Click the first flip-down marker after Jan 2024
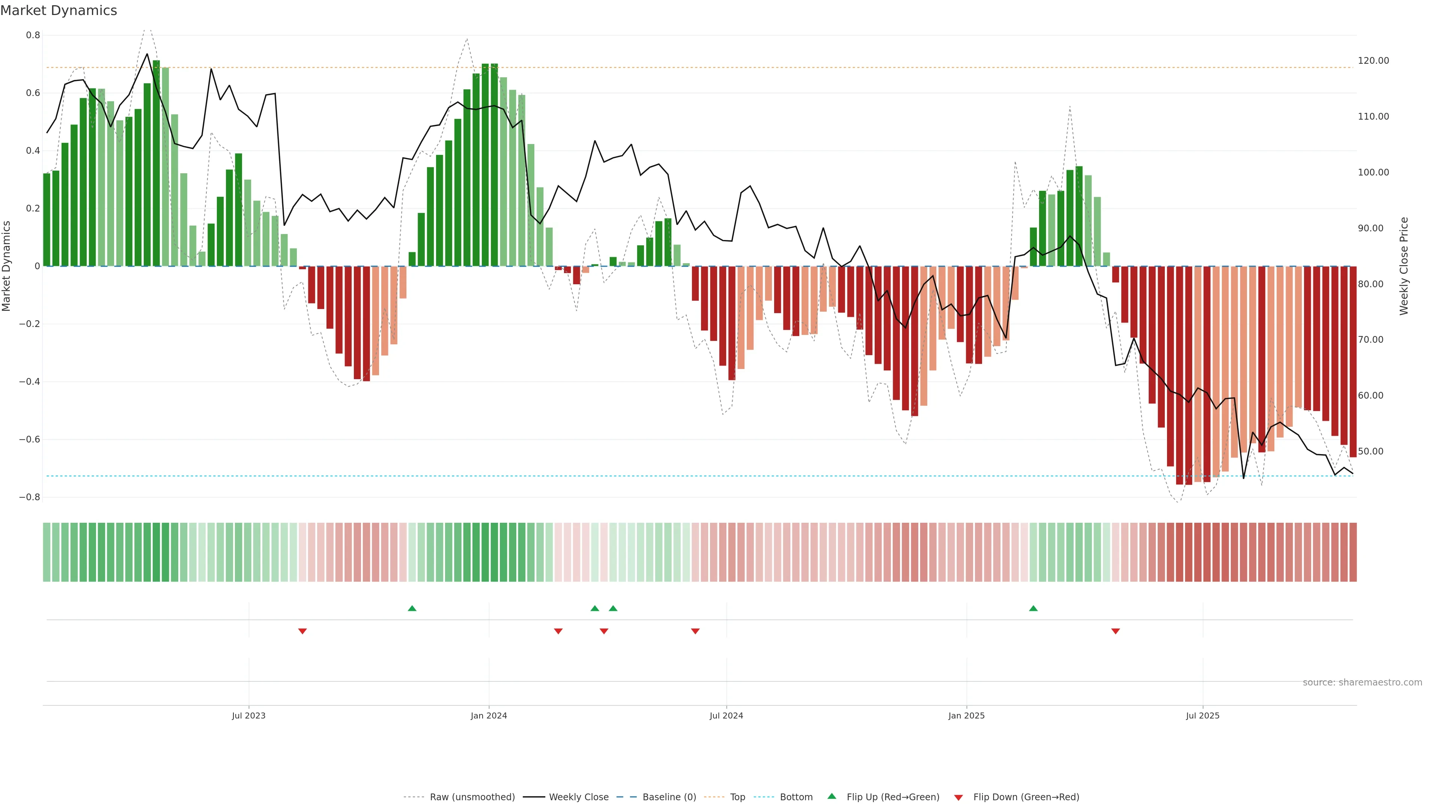The width and height of the screenshot is (1441, 810). click(558, 631)
